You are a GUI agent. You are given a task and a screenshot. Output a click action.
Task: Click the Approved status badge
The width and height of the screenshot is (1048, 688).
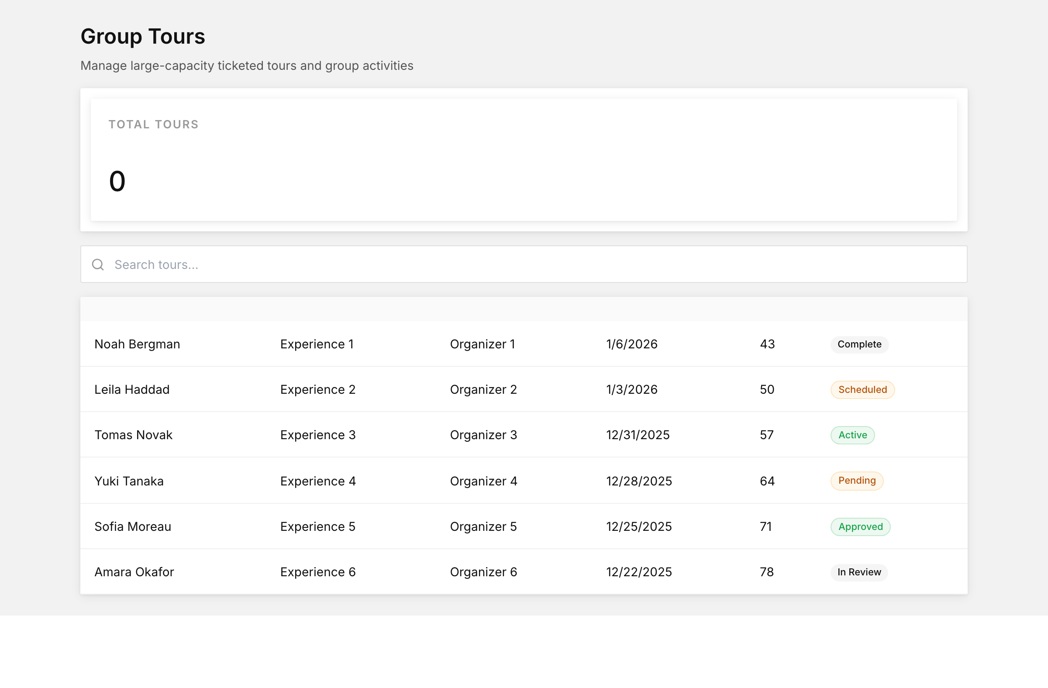coord(860,526)
